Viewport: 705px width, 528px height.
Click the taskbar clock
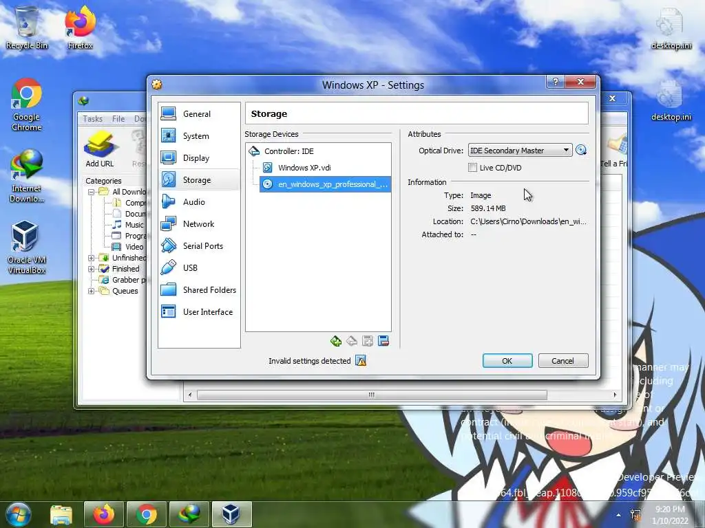coord(671,515)
